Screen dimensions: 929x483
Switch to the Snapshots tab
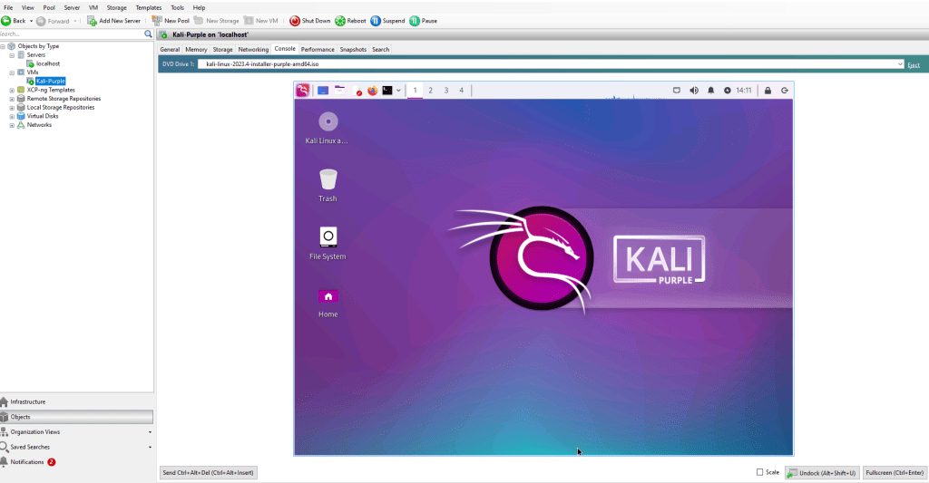(x=353, y=50)
